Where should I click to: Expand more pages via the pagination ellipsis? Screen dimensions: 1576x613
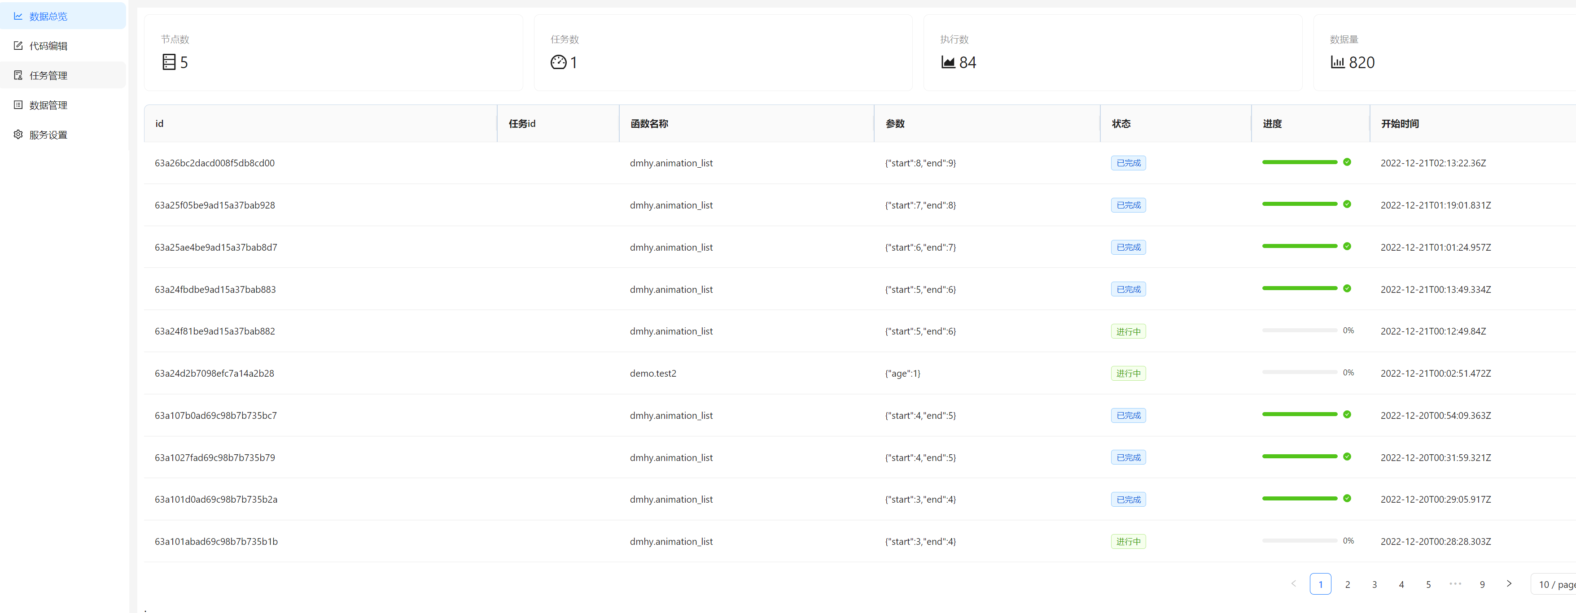1455,584
